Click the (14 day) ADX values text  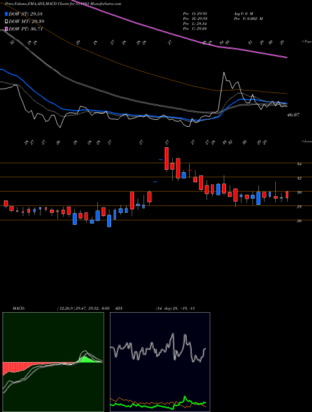[175, 308]
